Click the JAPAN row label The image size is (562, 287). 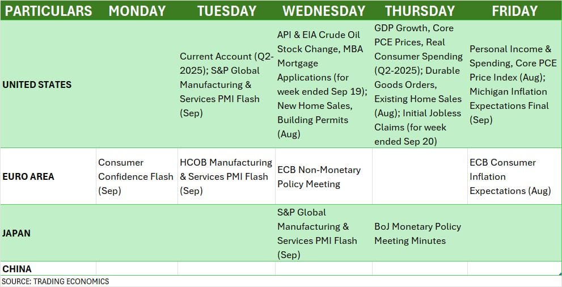17,233
